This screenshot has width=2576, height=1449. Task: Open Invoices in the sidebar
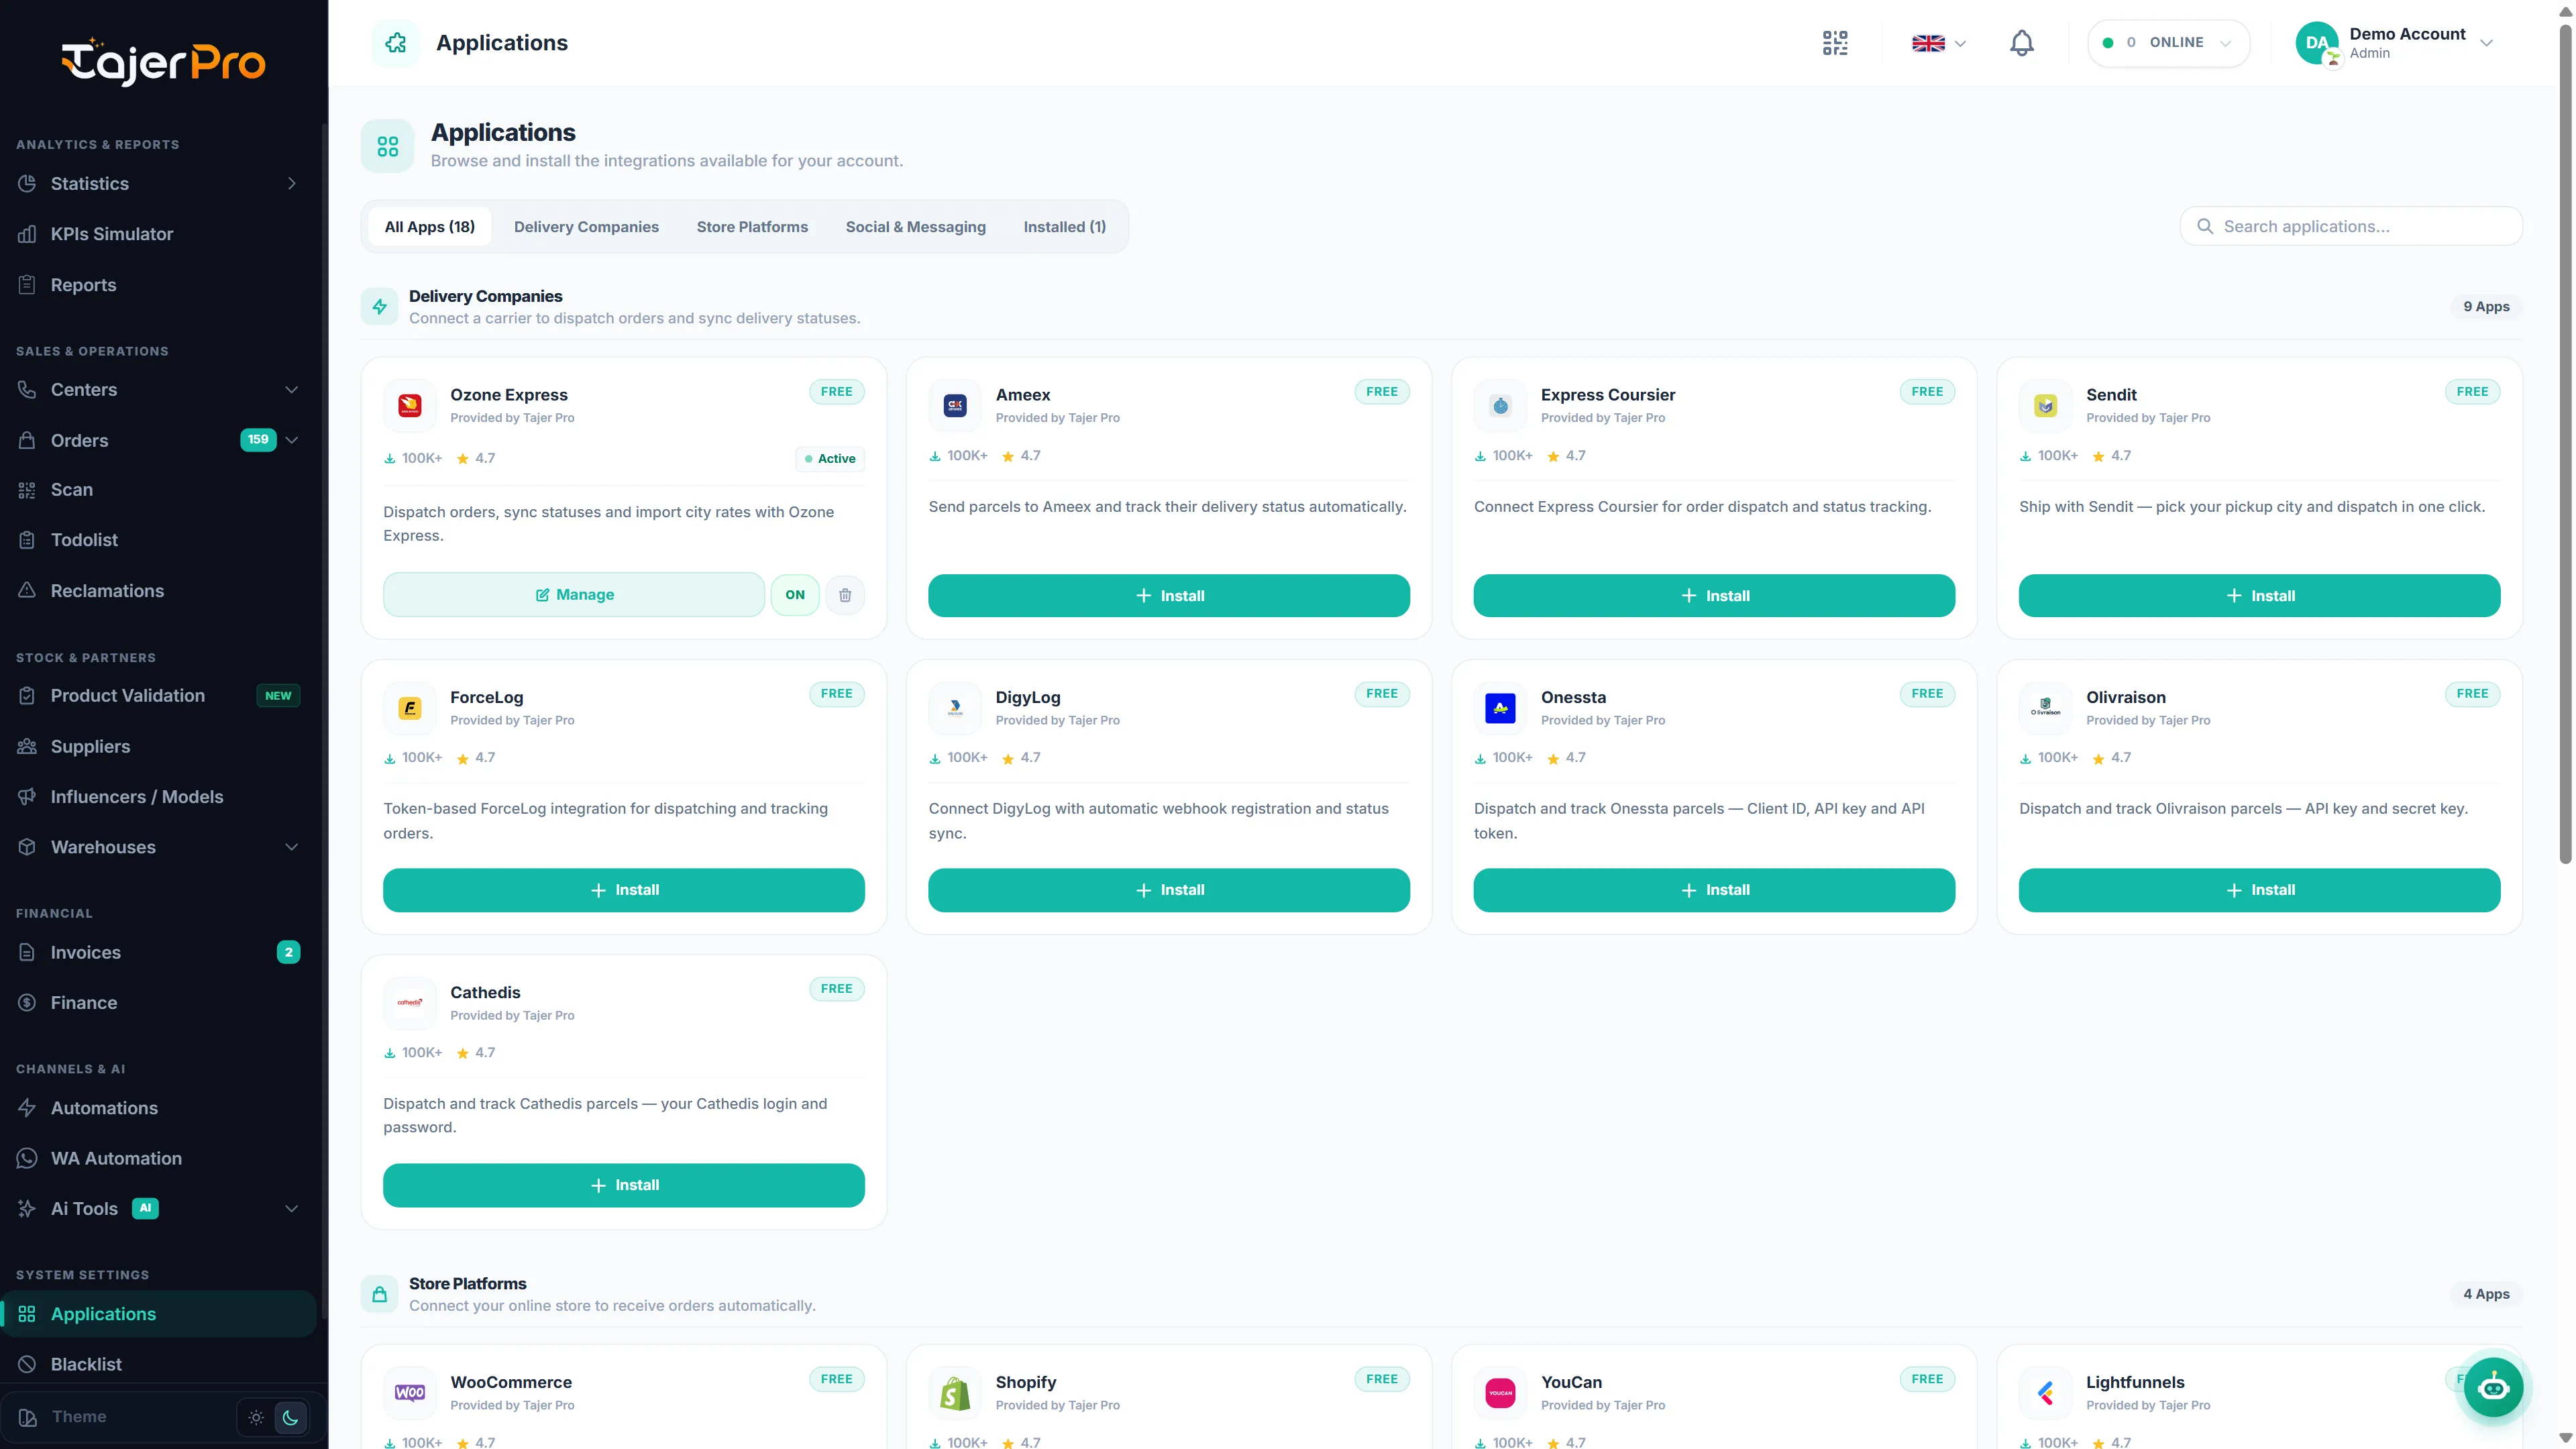[x=158, y=952]
